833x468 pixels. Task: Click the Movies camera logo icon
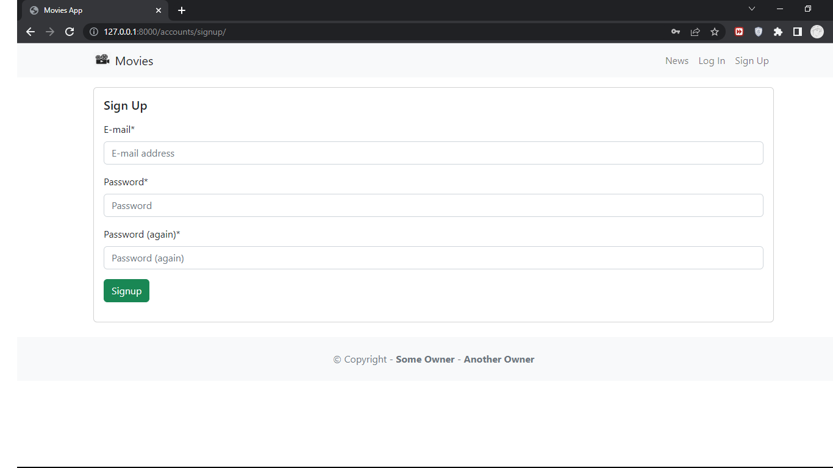point(102,60)
